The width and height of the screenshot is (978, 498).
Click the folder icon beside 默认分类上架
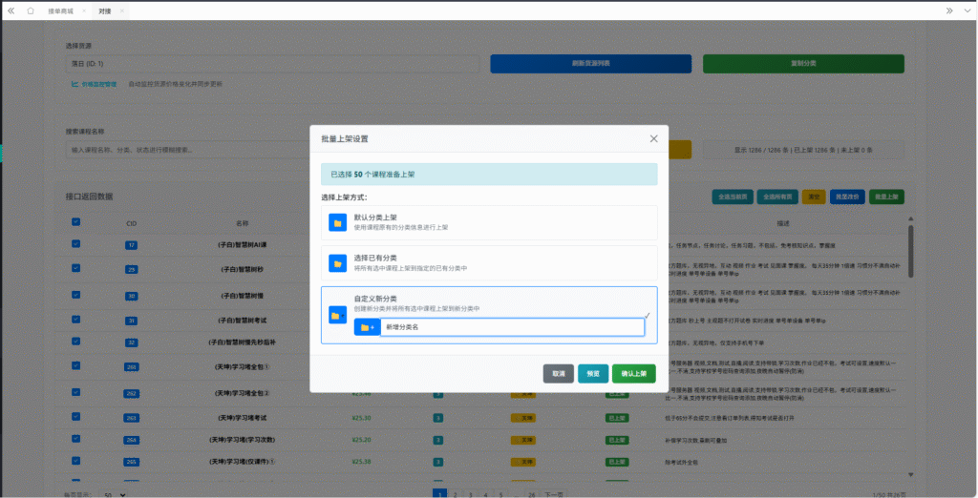(337, 222)
